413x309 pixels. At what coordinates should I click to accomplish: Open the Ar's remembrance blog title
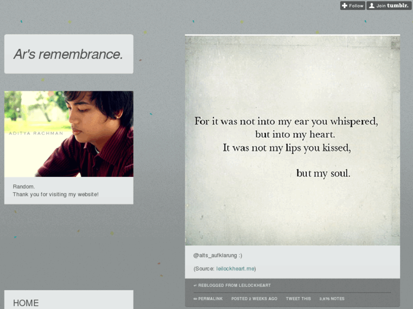68,54
